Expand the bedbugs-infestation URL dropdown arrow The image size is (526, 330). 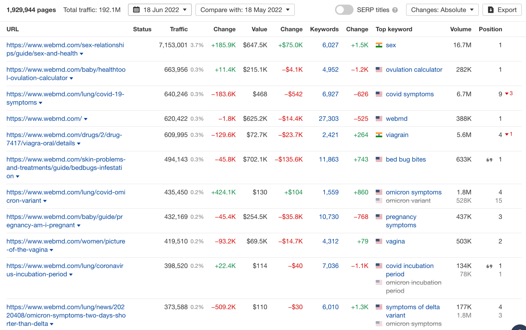click(x=18, y=177)
